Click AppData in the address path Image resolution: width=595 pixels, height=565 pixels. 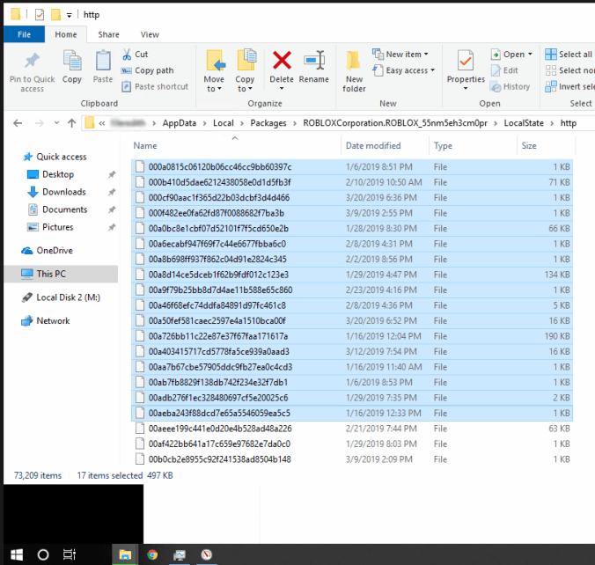coord(179,123)
